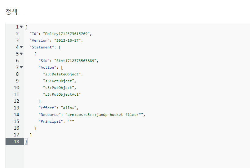Click the 2012-10-17 Version value

tap(67, 40)
